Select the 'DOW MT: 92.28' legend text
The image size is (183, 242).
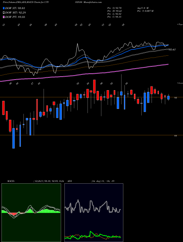[15, 13]
